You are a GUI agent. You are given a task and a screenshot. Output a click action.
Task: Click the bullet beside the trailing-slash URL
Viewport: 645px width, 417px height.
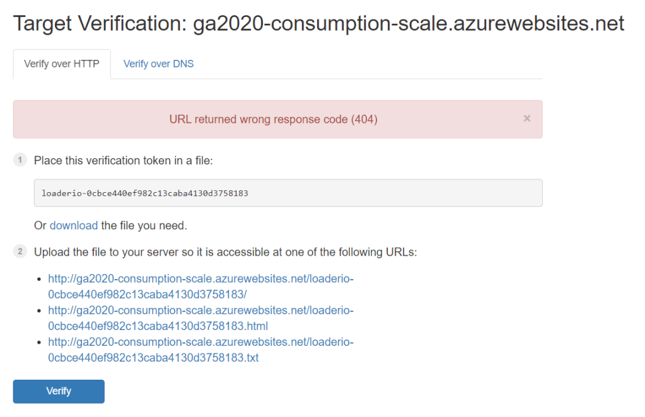click(x=40, y=278)
